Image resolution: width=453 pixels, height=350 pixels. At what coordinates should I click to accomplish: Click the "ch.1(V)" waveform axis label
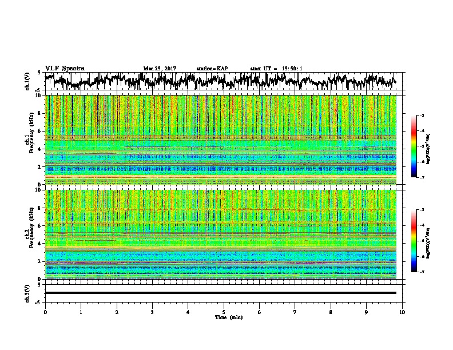click(x=27, y=81)
